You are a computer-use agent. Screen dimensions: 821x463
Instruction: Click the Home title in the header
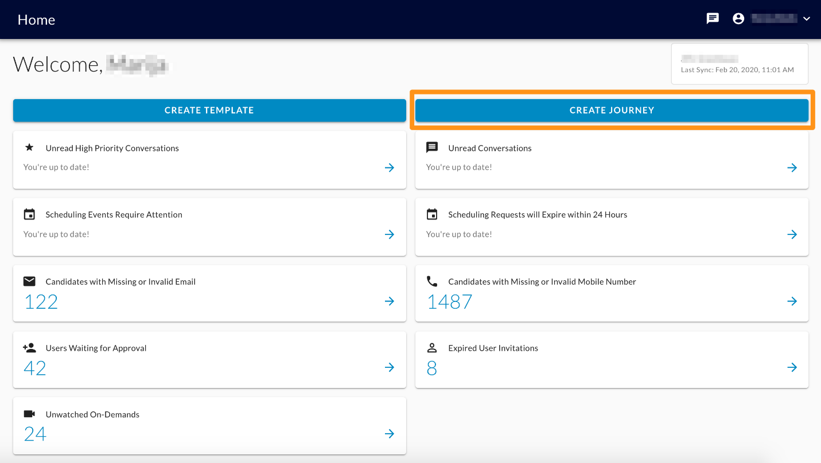coord(36,19)
